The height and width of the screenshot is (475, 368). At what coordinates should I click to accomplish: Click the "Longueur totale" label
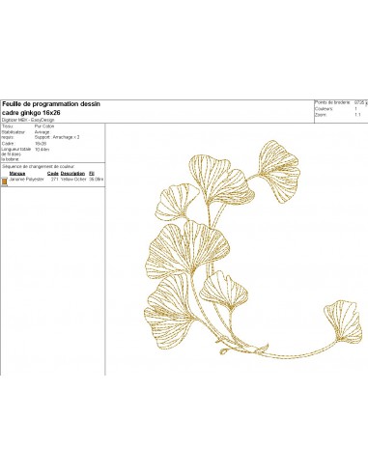(x=16, y=150)
